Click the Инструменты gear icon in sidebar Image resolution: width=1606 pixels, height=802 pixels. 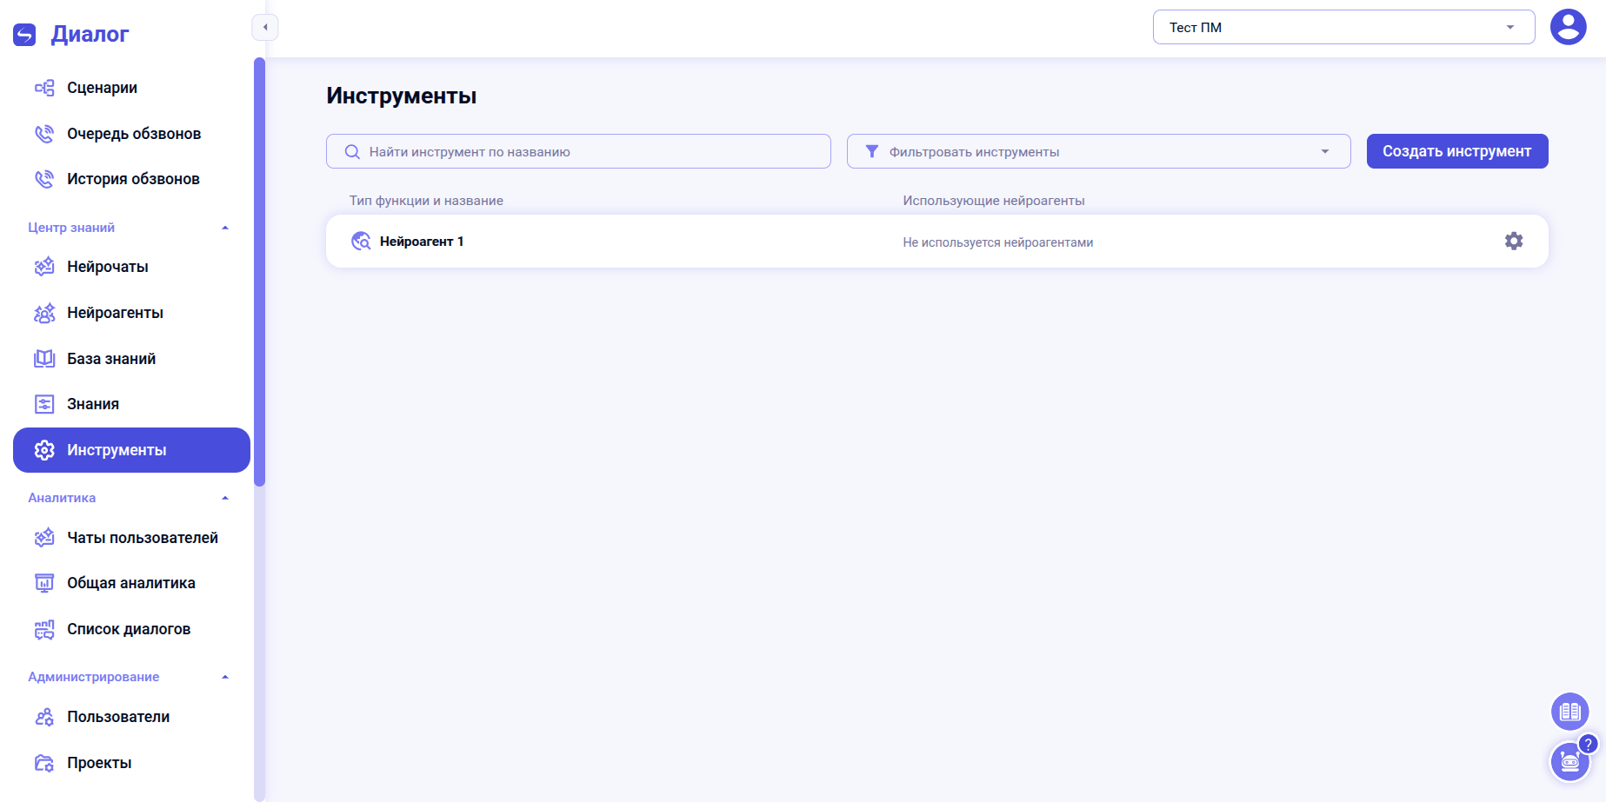[x=44, y=450]
